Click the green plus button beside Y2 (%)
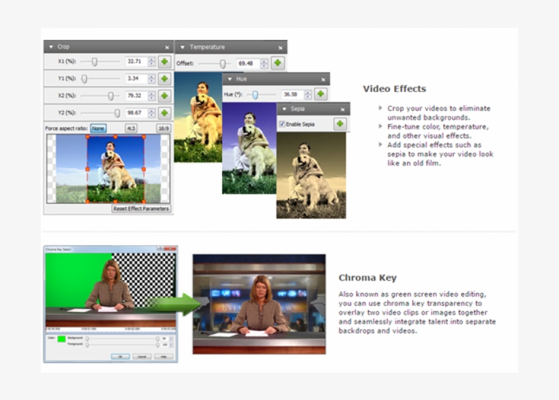Image resolution: width=559 pixels, height=400 pixels. pyautogui.click(x=164, y=112)
